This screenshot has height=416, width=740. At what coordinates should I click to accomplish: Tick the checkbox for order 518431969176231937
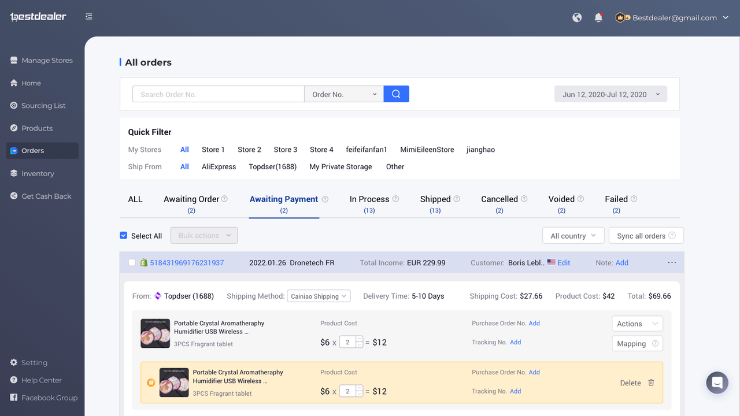(132, 262)
